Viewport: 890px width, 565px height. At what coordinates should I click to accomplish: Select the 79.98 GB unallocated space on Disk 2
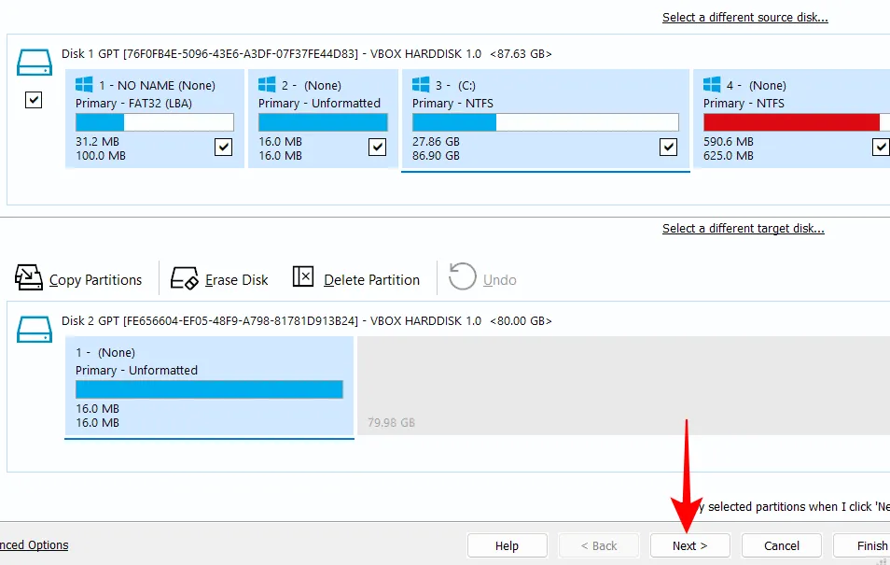coord(623,387)
